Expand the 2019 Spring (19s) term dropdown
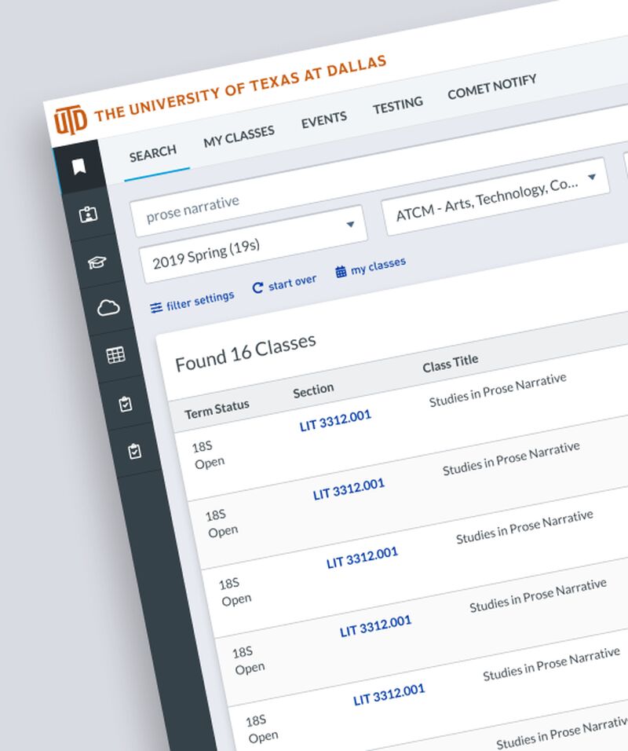Viewport: 628px width, 751px height. click(x=254, y=244)
